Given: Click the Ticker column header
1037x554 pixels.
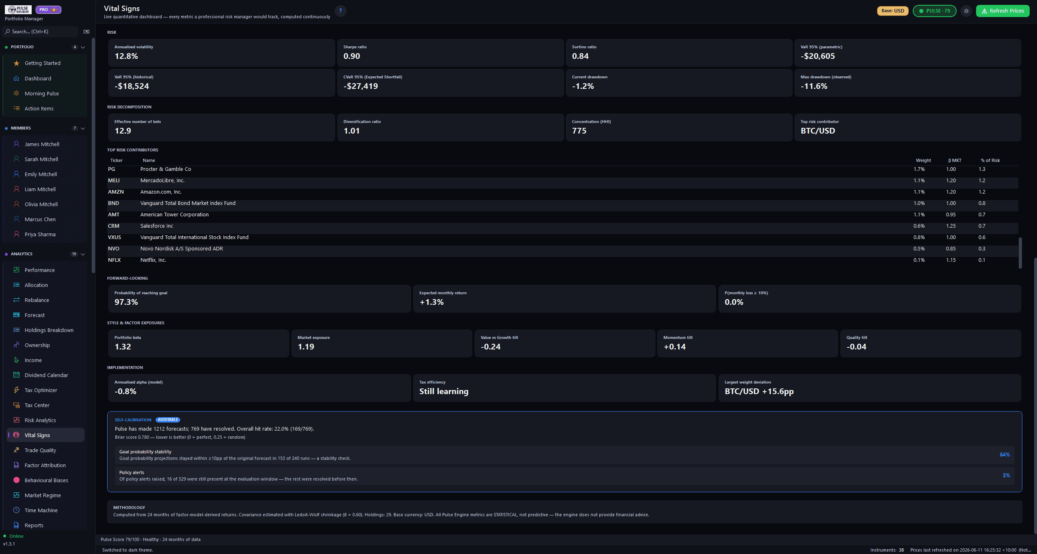Looking at the screenshot, I should pos(117,160).
